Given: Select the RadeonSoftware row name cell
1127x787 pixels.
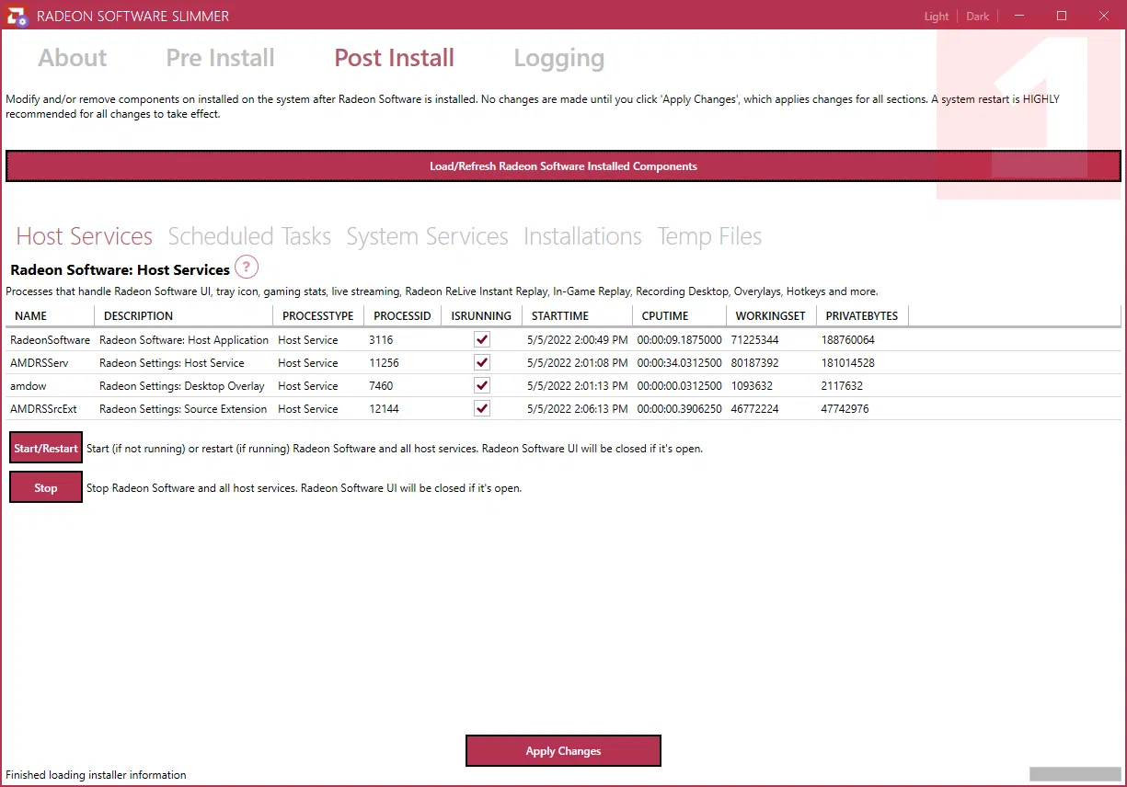Looking at the screenshot, I should (x=50, y=340).
